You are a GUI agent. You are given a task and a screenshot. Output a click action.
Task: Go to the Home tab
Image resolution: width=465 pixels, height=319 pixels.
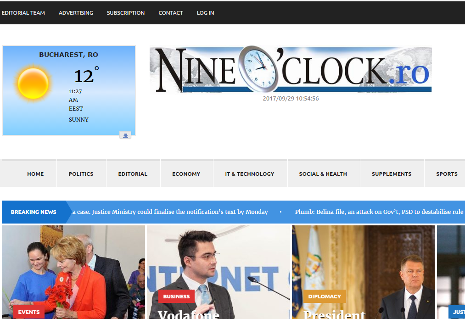(35, 174)
